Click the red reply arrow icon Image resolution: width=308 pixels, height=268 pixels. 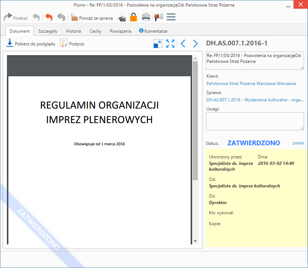pos(49,17)
